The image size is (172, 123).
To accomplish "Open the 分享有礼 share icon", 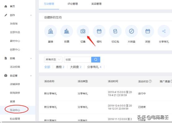I will (164, 31).
